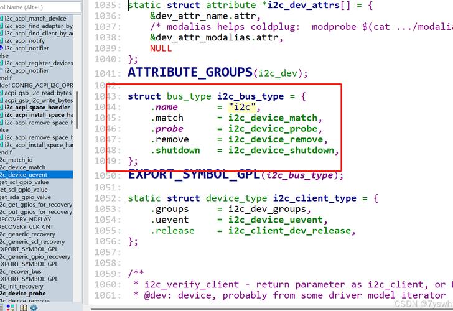Select i2c_get_gpios_for_recovery symbol entry

click(x=36, y=205)
